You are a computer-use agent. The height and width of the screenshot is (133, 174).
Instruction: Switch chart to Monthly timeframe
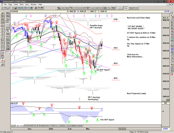point(136,8)
